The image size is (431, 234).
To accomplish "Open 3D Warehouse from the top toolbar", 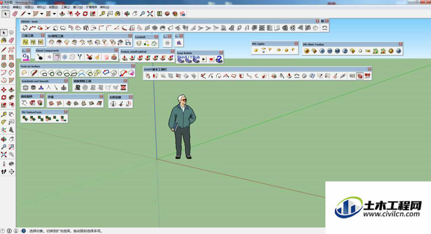I will (167, 14).
